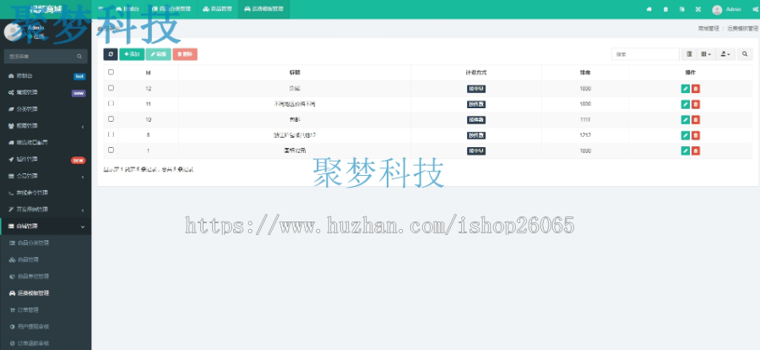The height and width of the screenshot is (350, 760).
Task: Tick the checkbox for row Id 12
Action: tap(111, 88)
